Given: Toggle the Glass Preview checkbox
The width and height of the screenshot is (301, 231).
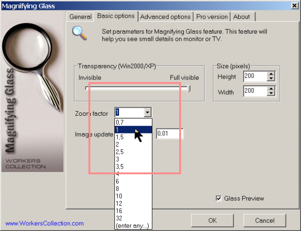Looking at the screenshot, I should click(219, 198).
